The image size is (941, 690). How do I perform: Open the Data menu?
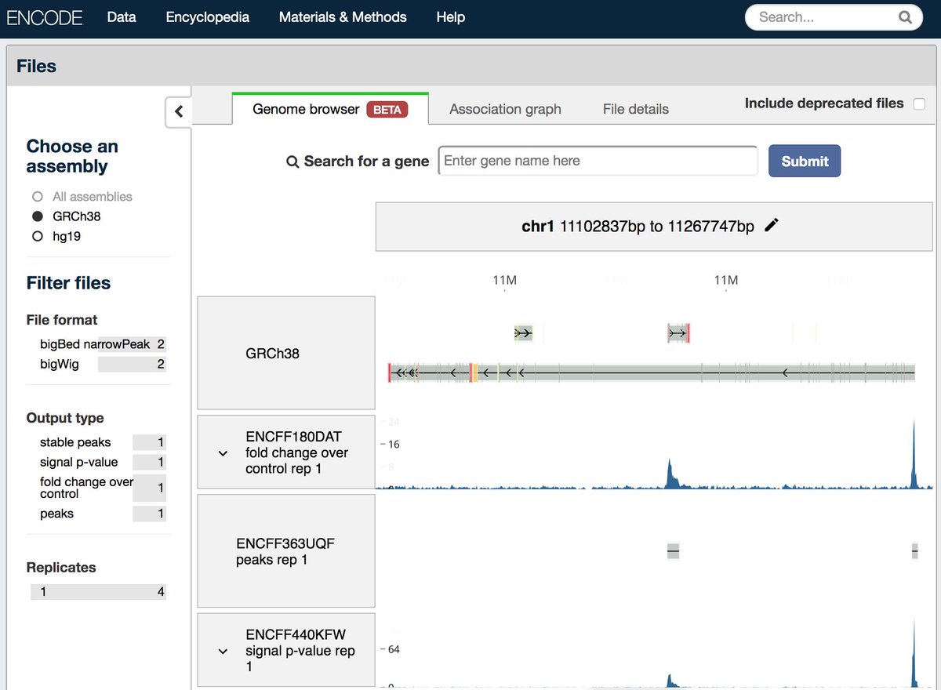tap(122, 17)
